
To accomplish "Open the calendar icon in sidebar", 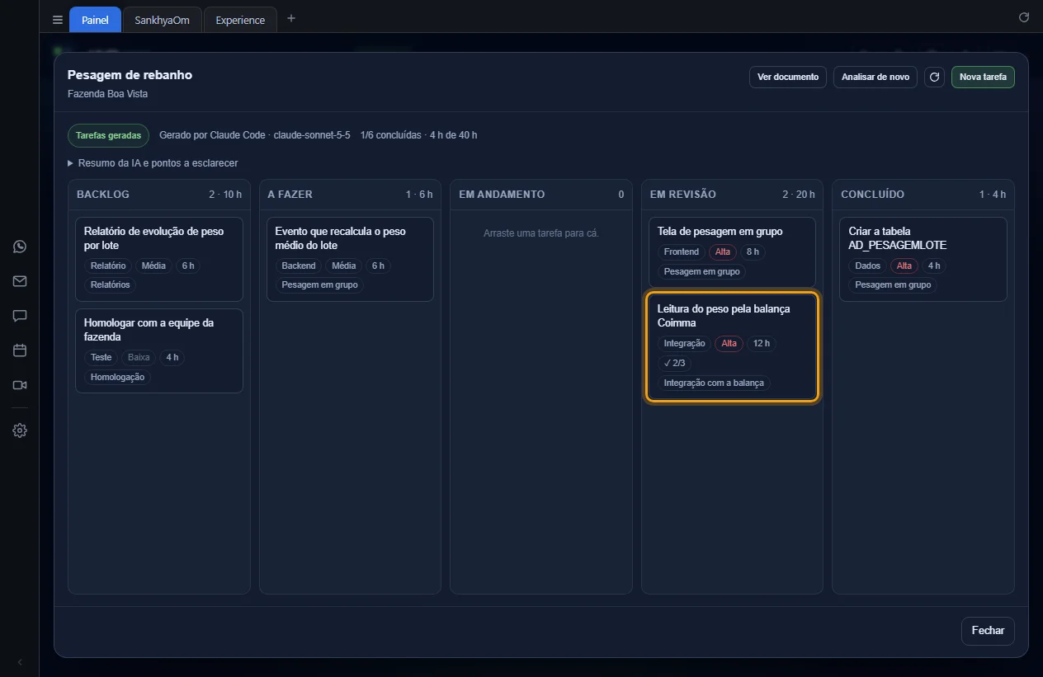I will (20, 350).
